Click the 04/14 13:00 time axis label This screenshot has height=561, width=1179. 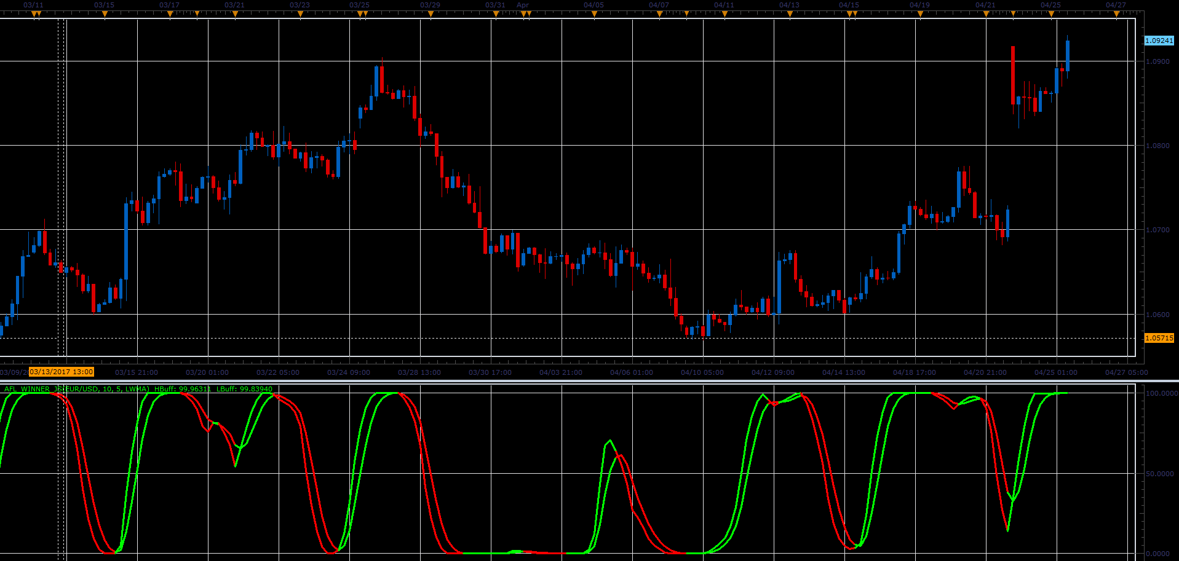point(844,372)
